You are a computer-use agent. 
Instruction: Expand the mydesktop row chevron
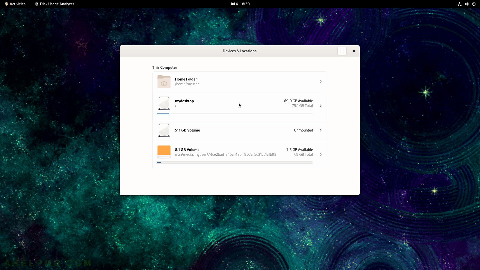point(320,106)
